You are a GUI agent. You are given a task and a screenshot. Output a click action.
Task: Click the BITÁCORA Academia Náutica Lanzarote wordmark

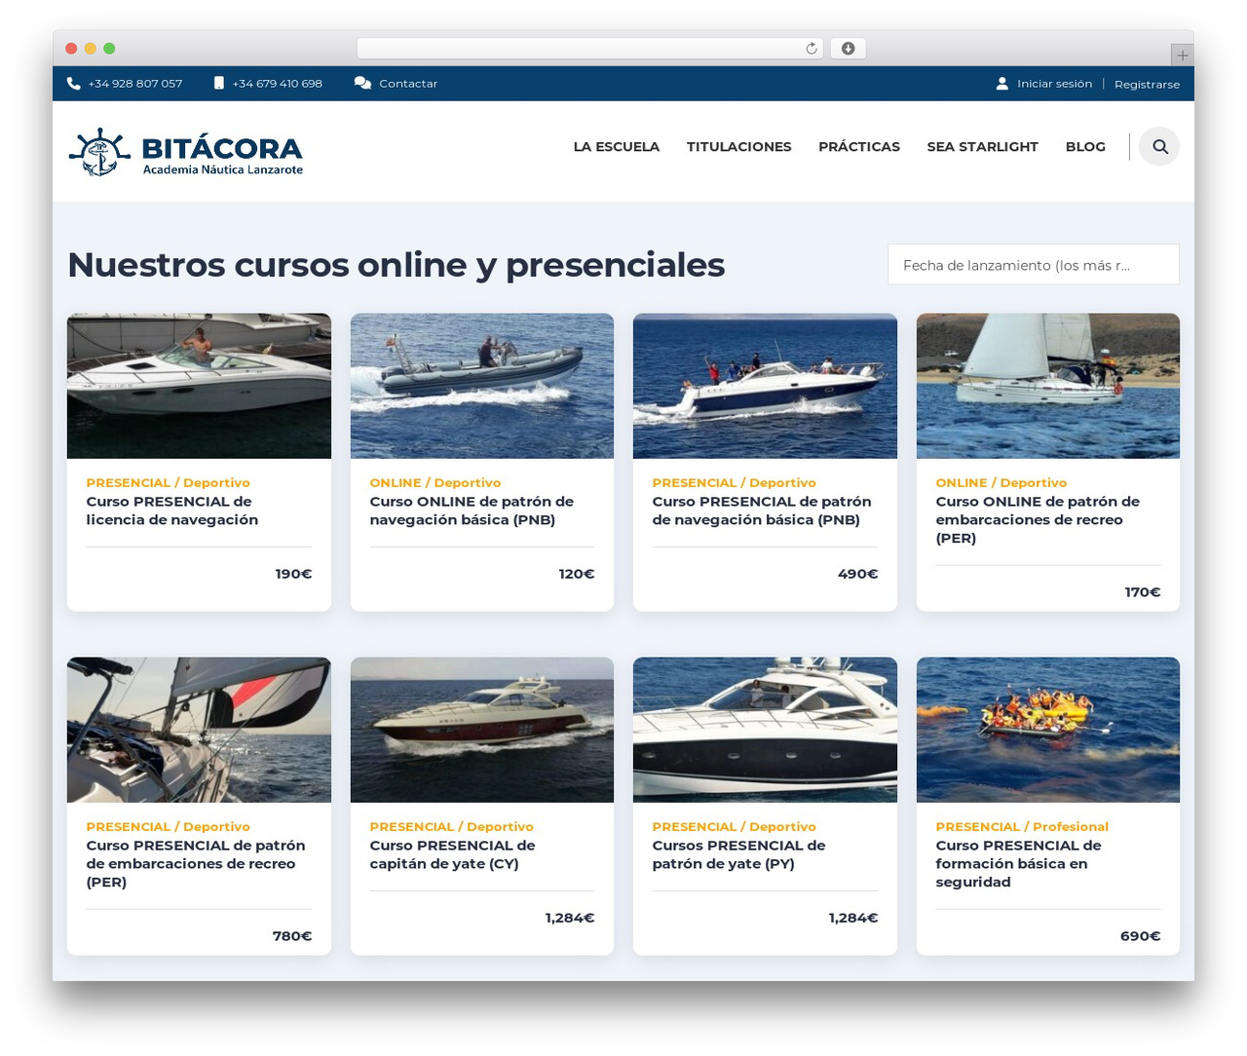222,154
